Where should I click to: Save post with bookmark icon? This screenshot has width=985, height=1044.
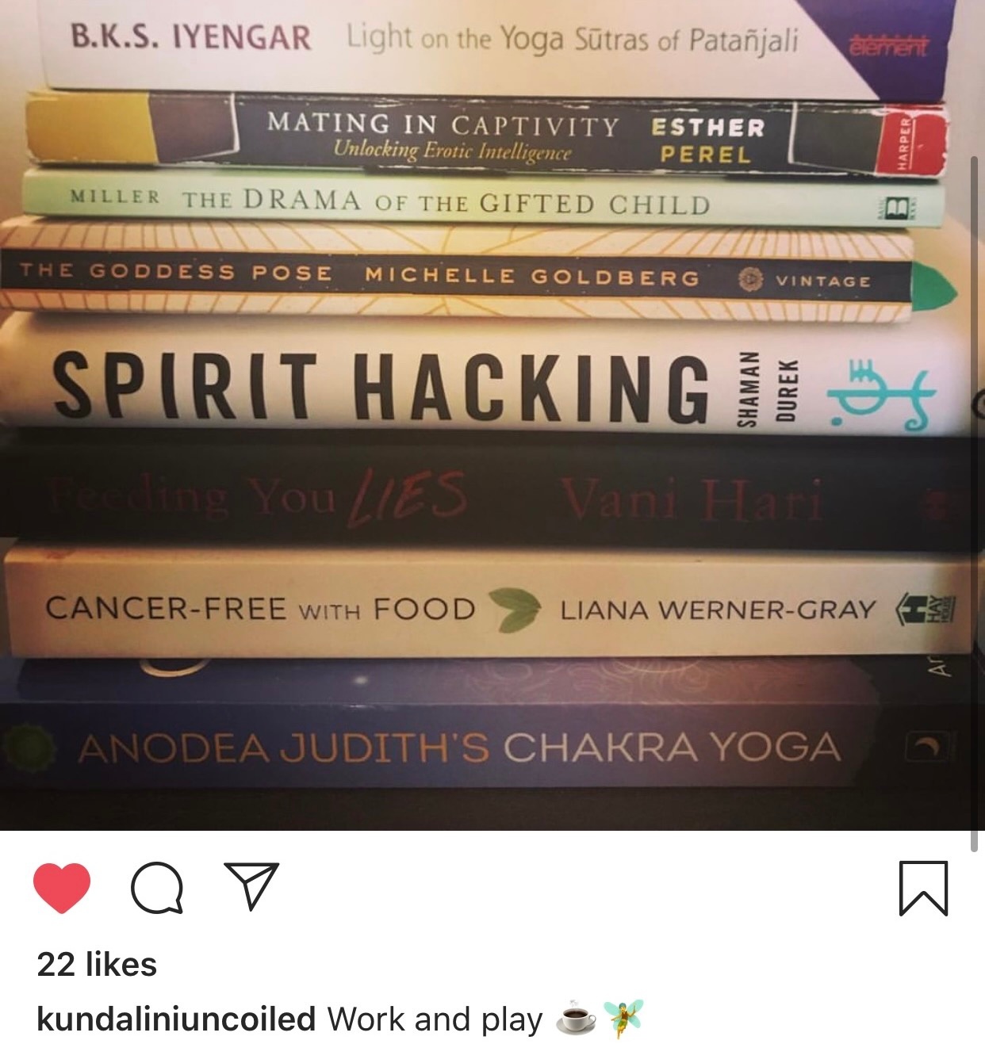coord(924,888)
